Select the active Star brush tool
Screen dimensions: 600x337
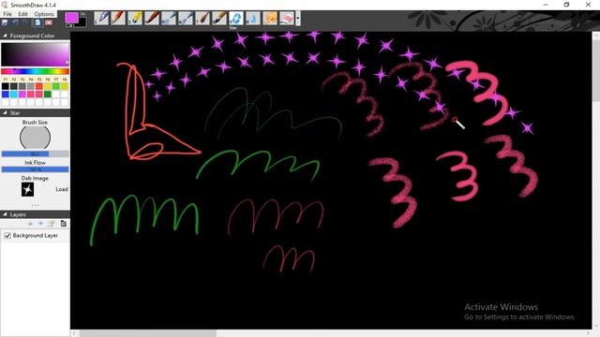(x=236, y=18)
